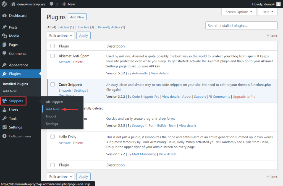Click the Appearance paintbrush icon
283x186 pixels.
coord(4,65)
